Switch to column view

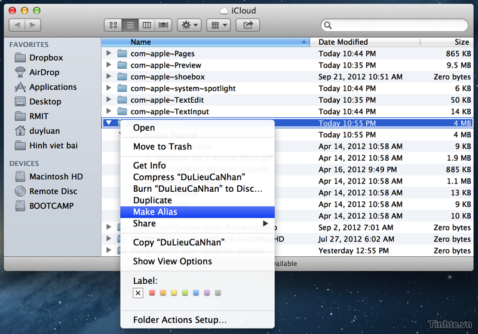pyautogui.click(x=146, y=25)
